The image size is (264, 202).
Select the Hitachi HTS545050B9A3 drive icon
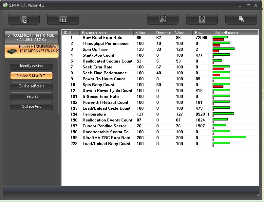12,51
